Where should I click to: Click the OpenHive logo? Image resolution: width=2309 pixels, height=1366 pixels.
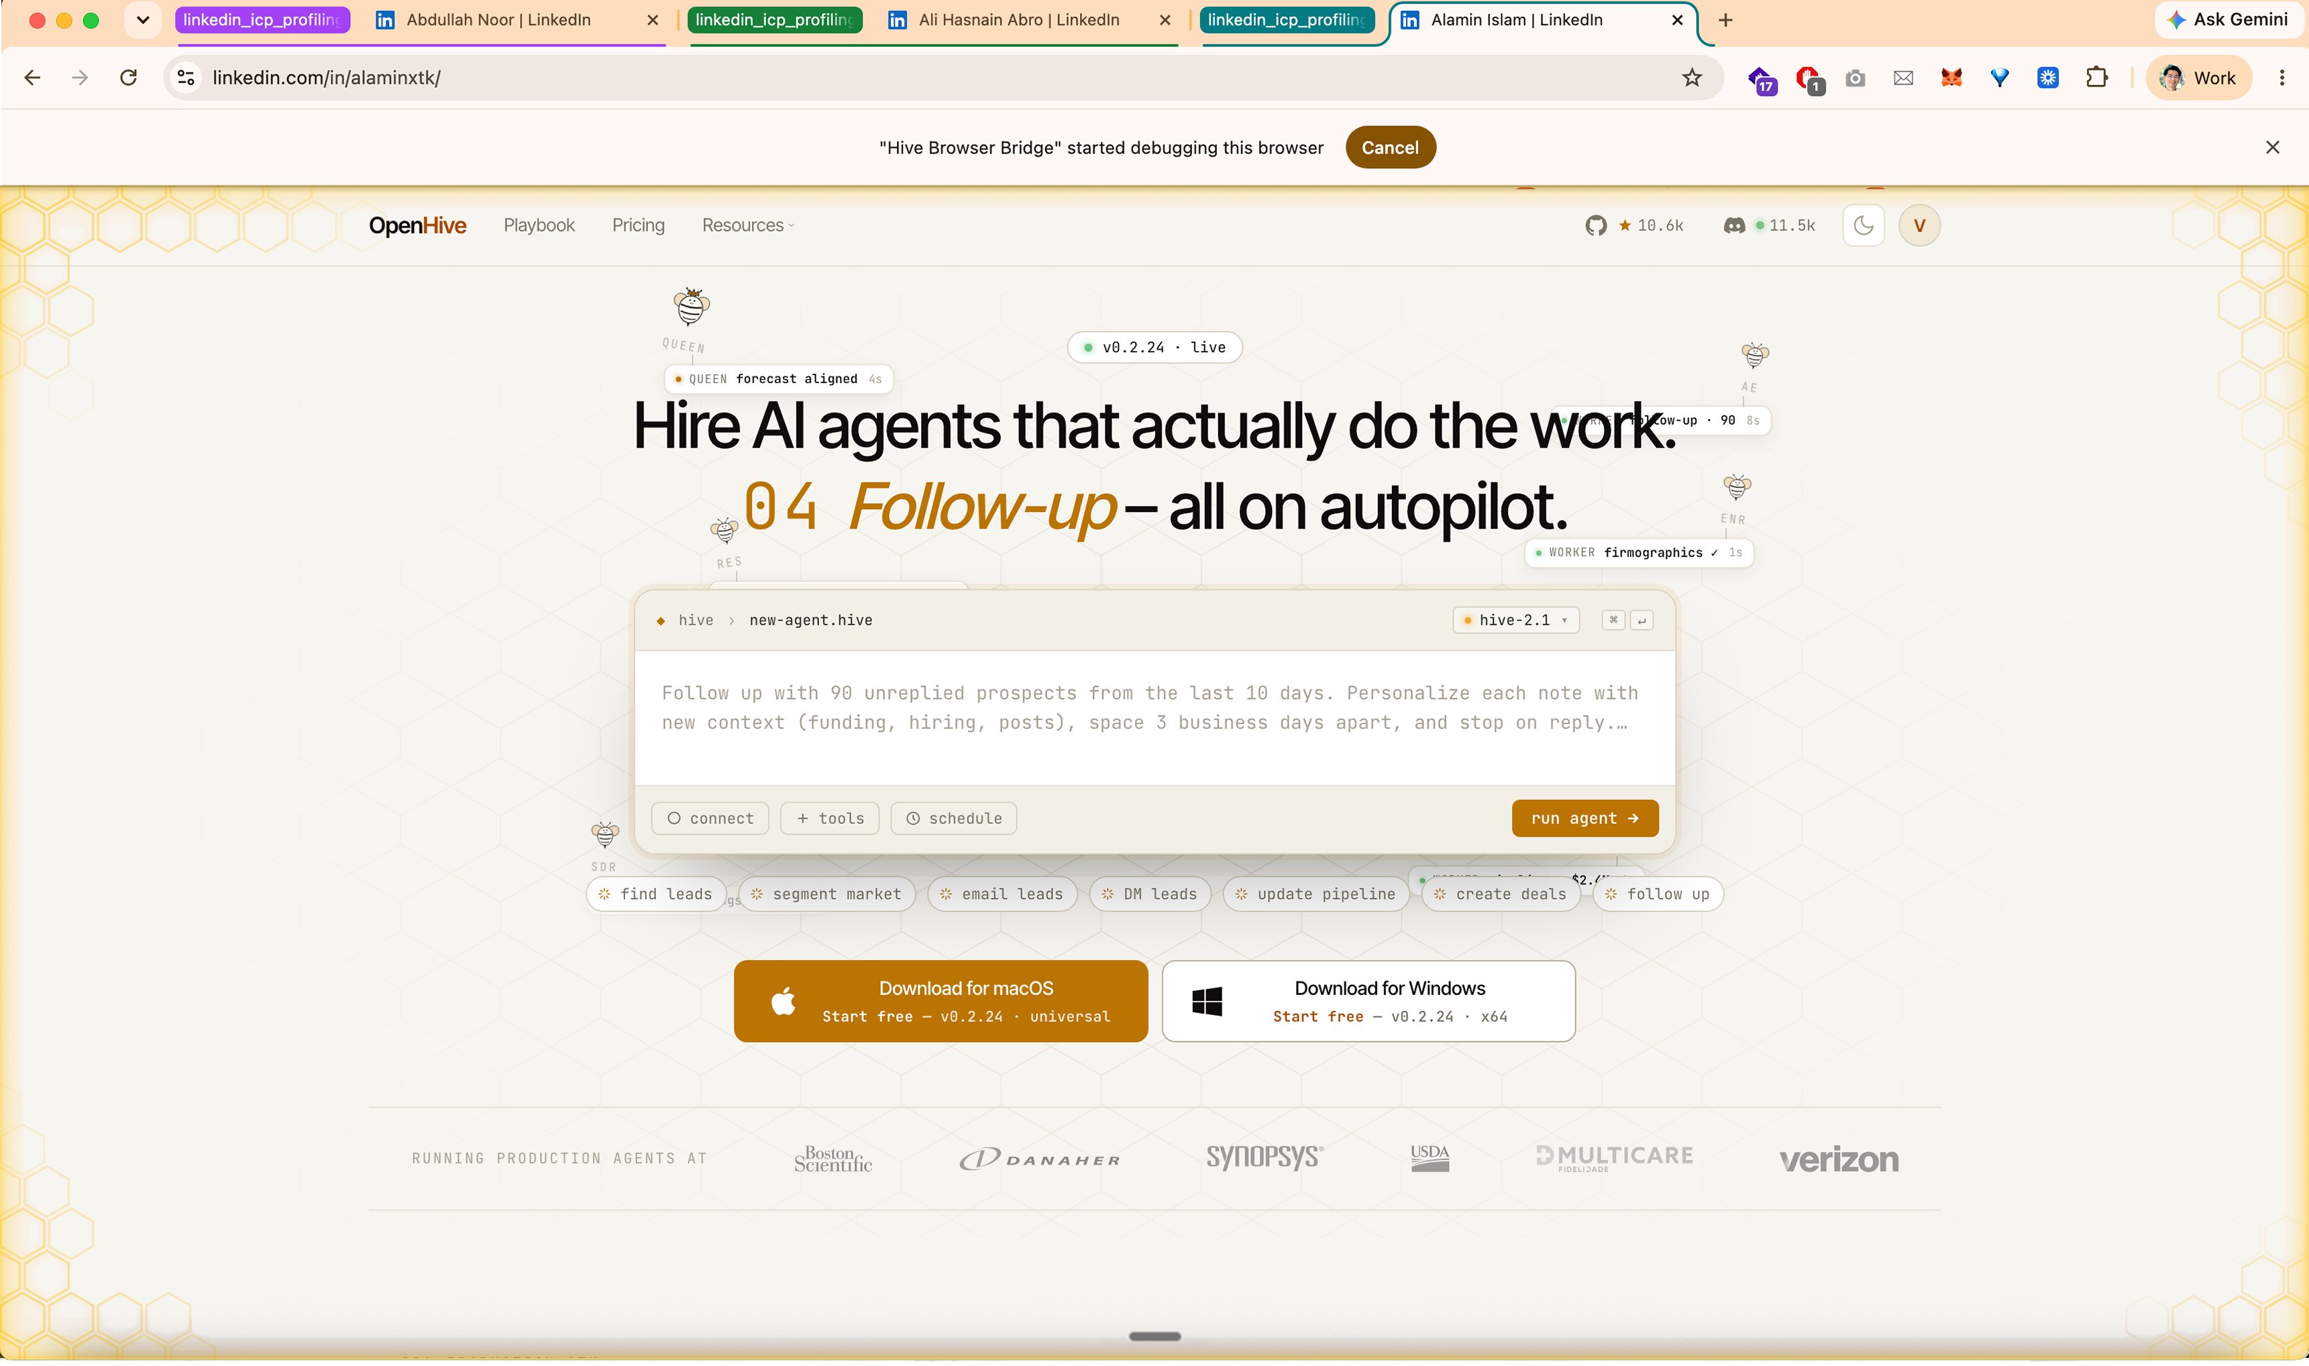click(x=417, y=225)
